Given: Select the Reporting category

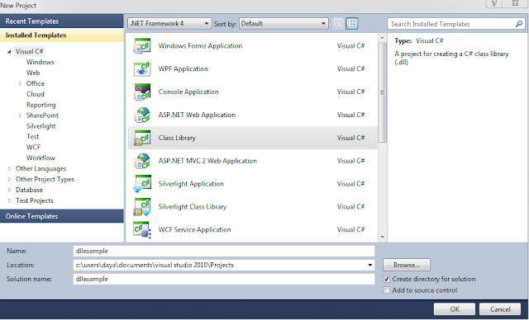Looking at the screenshot, I should coord(41,105).
